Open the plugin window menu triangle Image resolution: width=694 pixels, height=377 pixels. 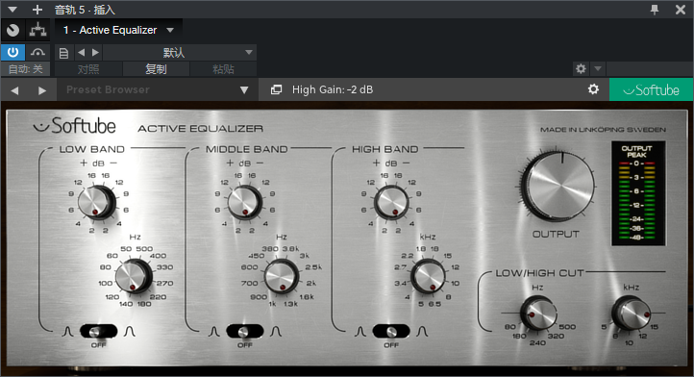pos(12,10)
